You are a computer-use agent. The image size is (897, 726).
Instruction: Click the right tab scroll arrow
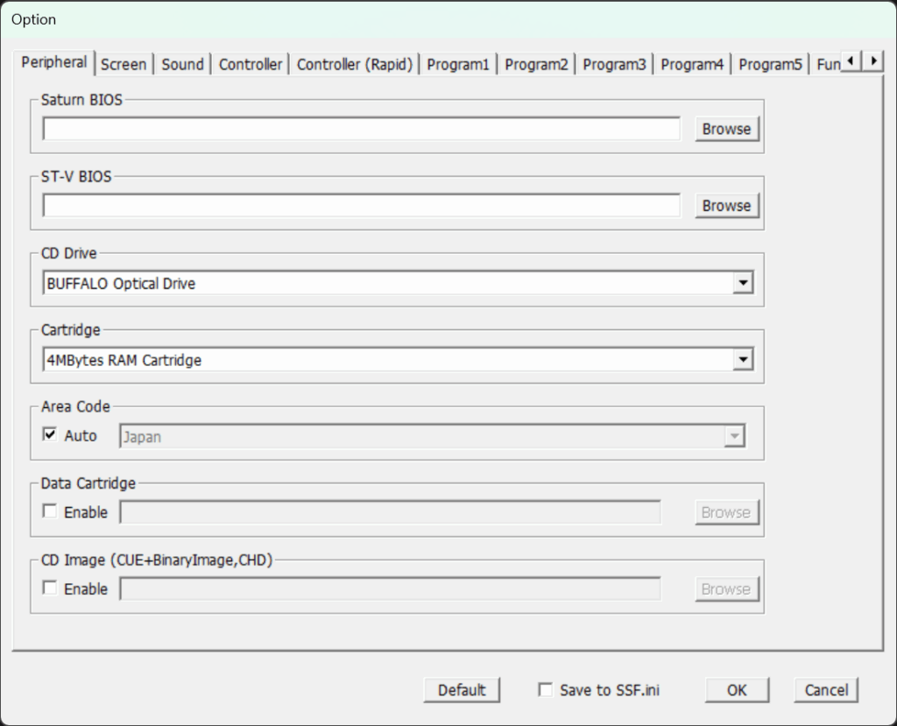[x=873, y=61]
